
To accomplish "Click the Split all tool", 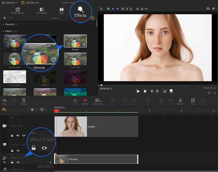I will [x=85, y=100].
